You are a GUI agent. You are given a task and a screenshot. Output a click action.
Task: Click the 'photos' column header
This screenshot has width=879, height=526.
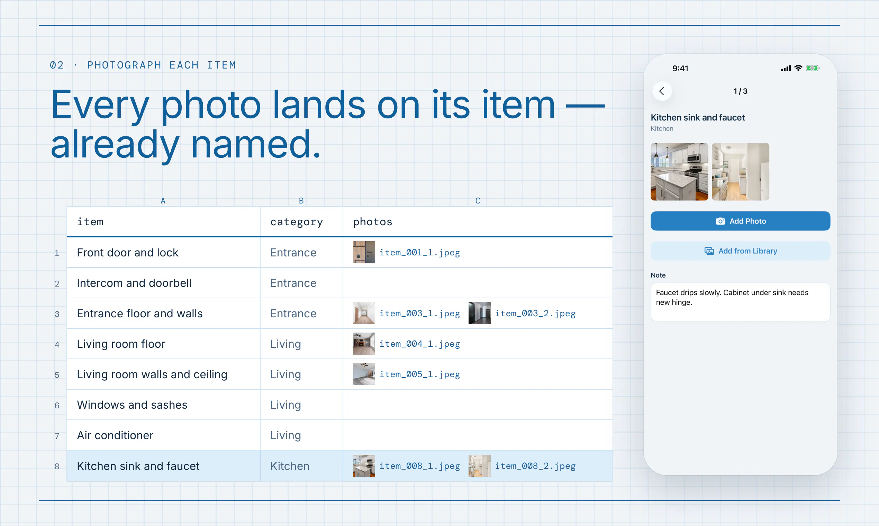(478, 221)
